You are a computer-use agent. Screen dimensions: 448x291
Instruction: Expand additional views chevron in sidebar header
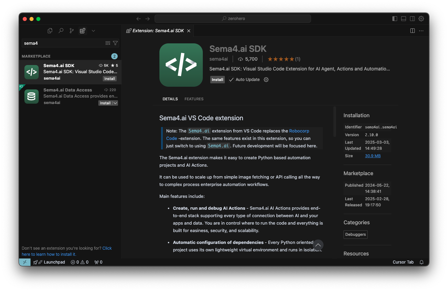93,30
